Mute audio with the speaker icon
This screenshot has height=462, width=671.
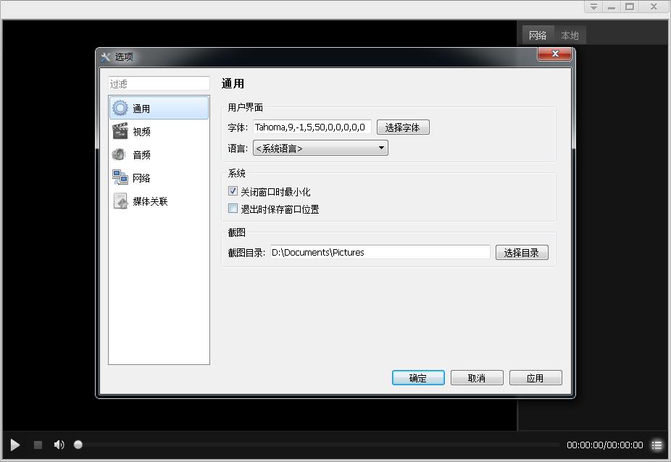point(58,445)
